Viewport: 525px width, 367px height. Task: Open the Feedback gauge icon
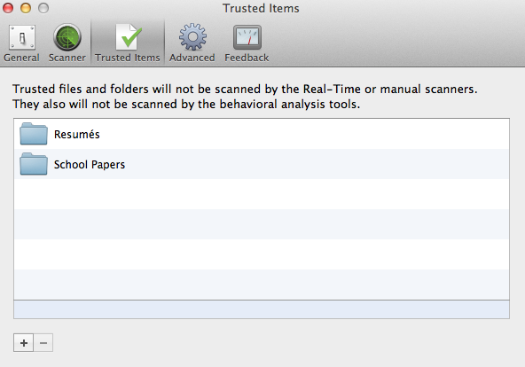click(247, 37)
